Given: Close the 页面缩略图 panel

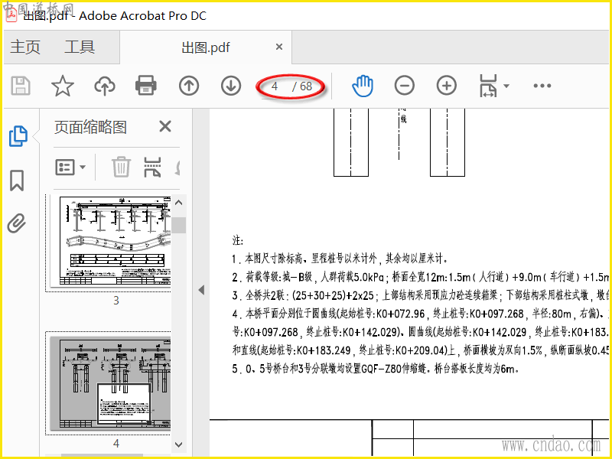Looking at the screenshot, I should (x=165, y=126).
